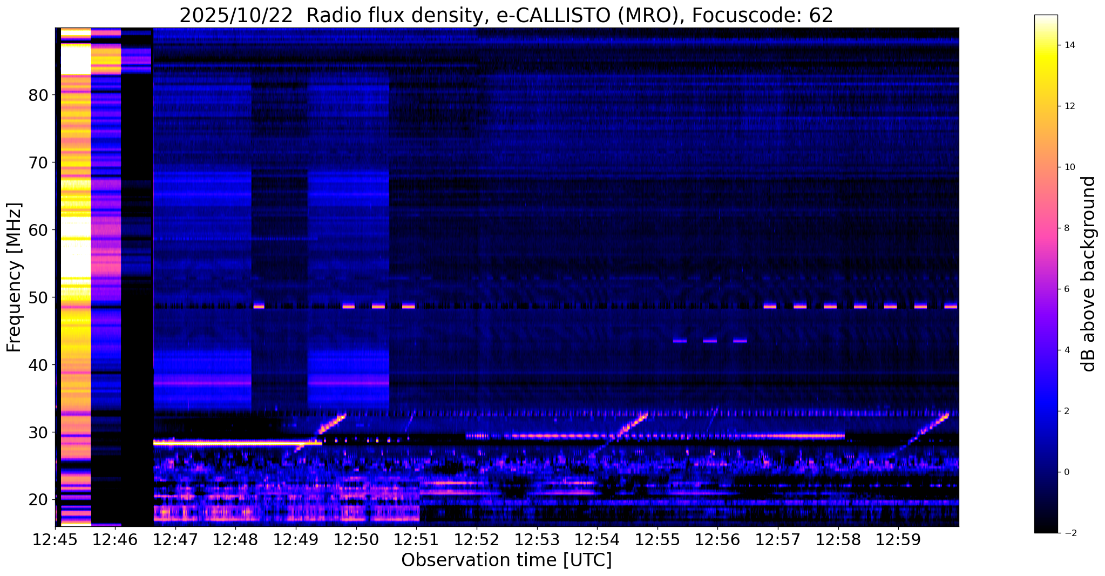
Task: Click the 12:47 time tick label
Action: click(175, 539)
